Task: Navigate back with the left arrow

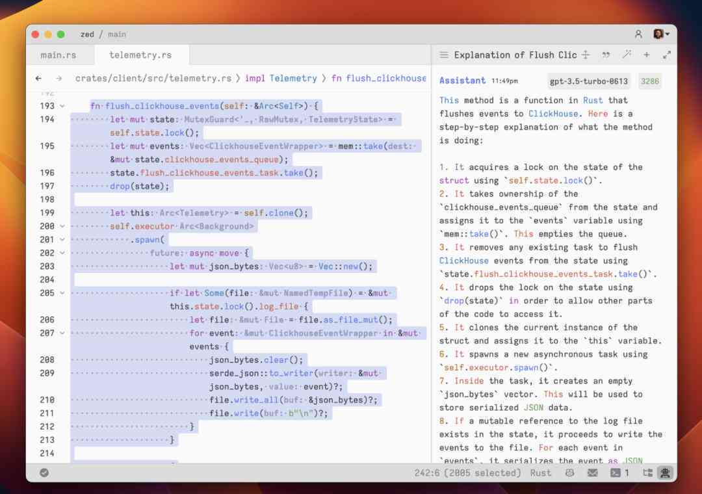Action: 39,79
